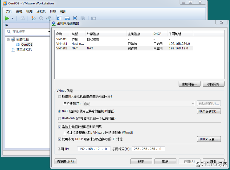
Task: Click the Virtual Network Editor title globe icon
Action: pyautogui.click(x=54, y=23)
